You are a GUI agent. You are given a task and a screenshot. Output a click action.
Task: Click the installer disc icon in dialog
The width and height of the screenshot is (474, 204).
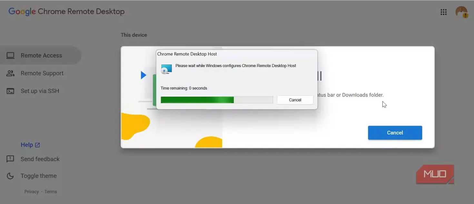166,69
